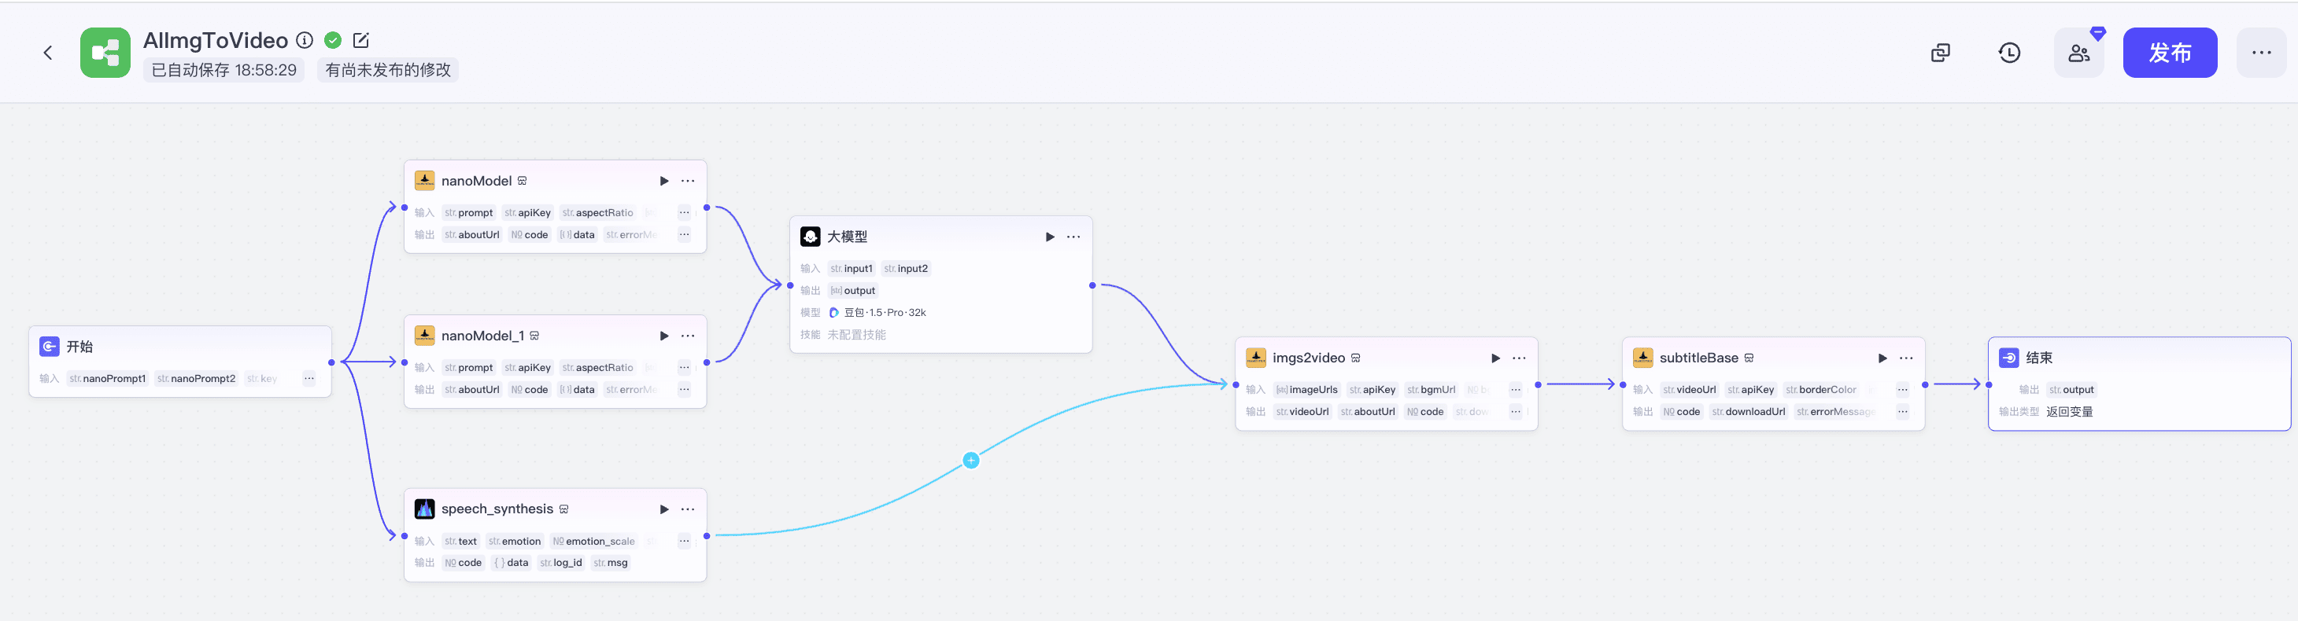Viewport: 2298px width, 621px height.
Task: Click the duplicate workflow icon in header
Action: click(1939, 53)
